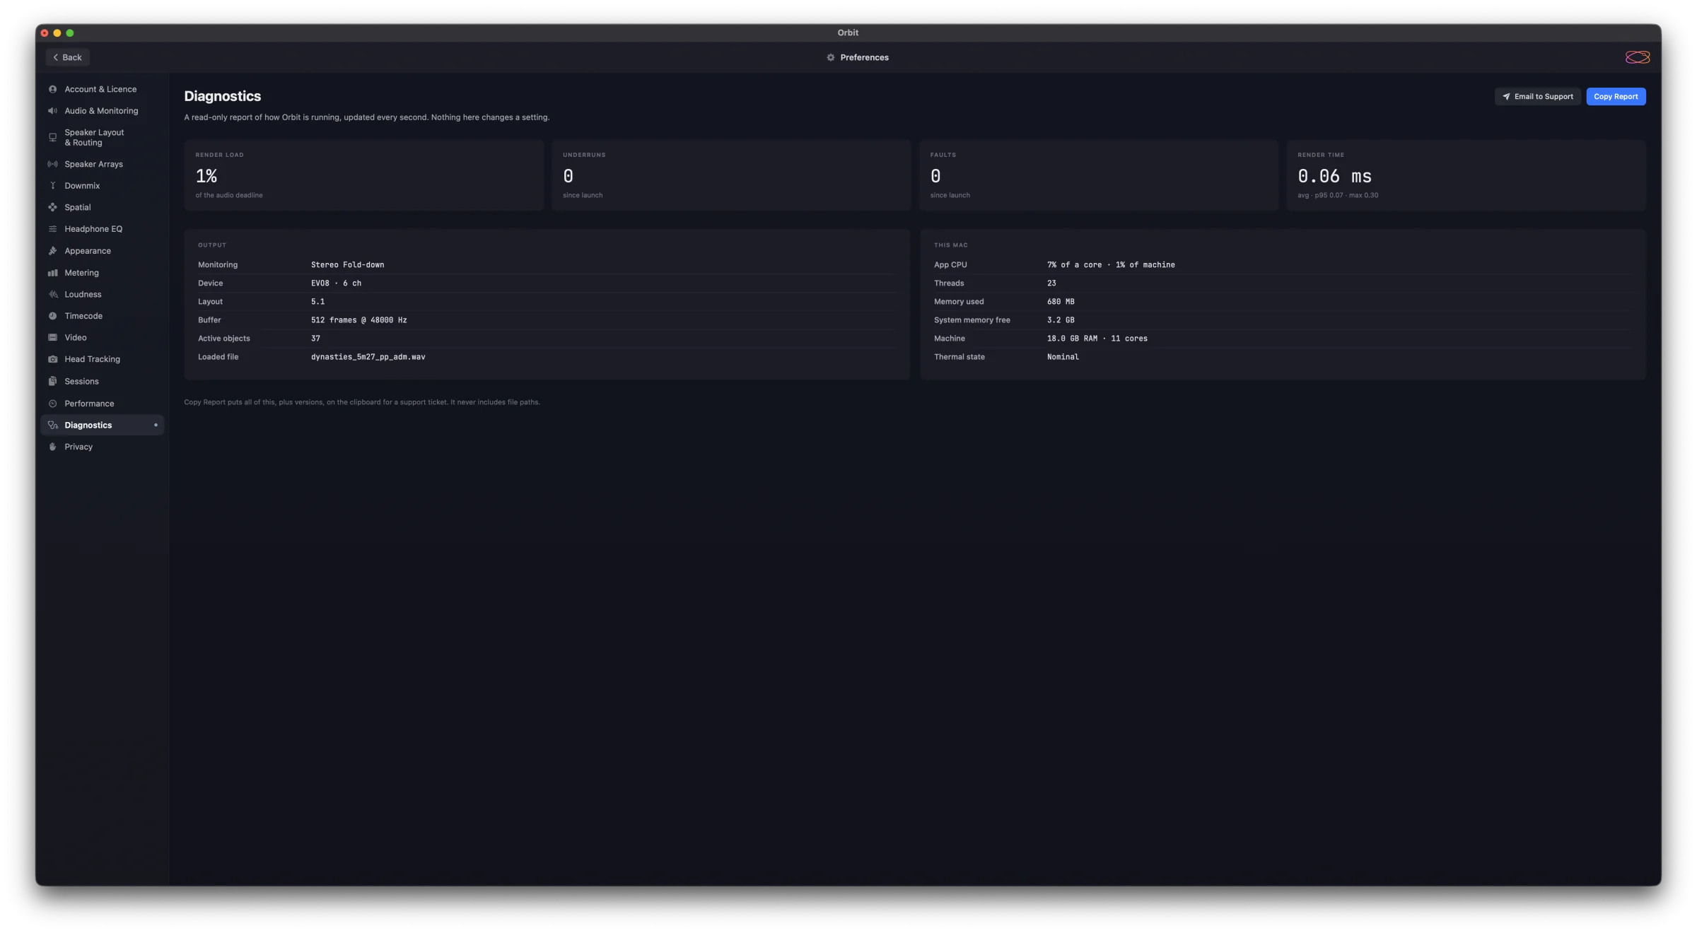The height and width of the screenshot is (933, 1697).
Task: Click the Stereo Fold-down monitoring value
Action: click(x=348, y=265)
